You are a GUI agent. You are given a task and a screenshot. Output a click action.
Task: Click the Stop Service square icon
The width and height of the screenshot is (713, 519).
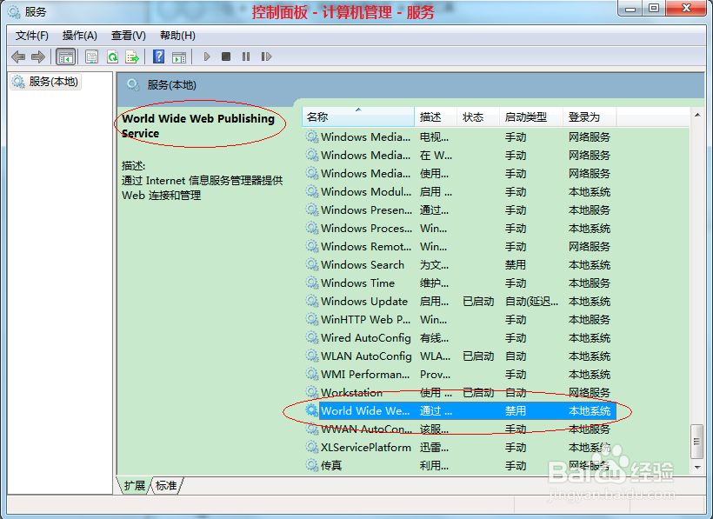click(226, 57)
